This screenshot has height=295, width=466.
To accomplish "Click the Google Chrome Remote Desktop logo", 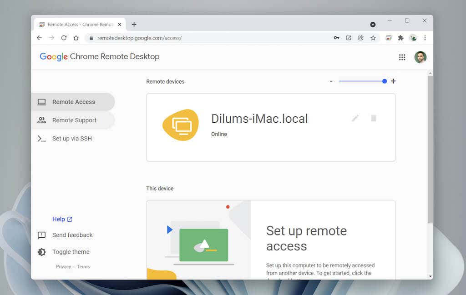I will click(100, 57).
